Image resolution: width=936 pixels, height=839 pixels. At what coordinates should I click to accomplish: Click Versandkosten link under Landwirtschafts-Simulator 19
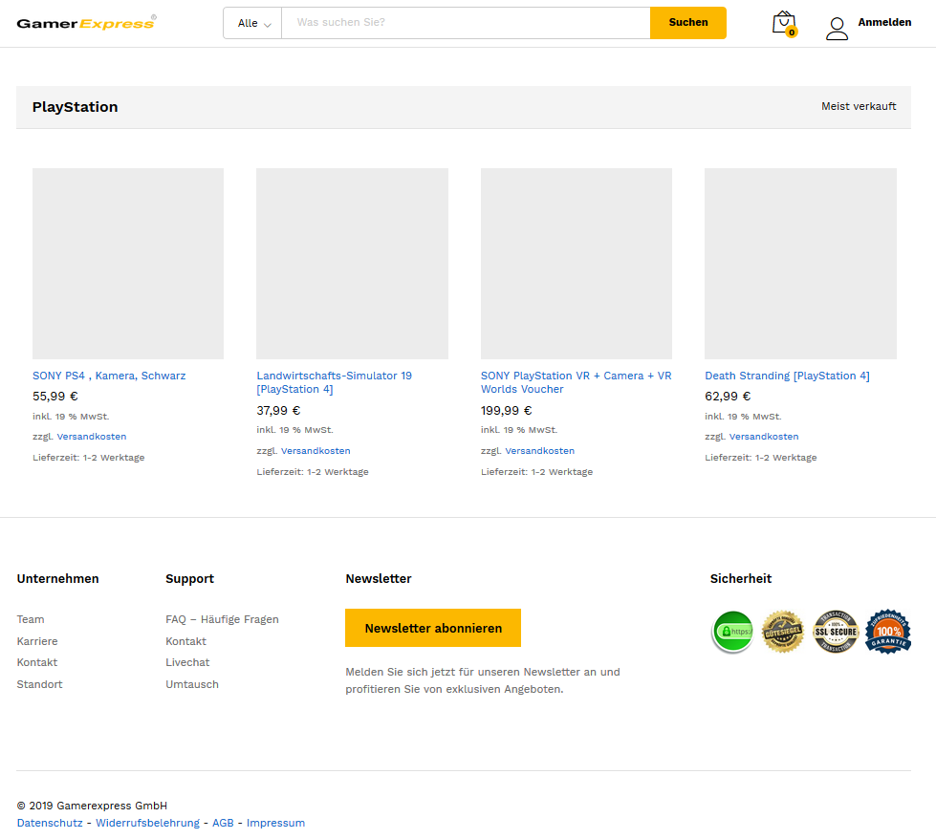[316, 450]
